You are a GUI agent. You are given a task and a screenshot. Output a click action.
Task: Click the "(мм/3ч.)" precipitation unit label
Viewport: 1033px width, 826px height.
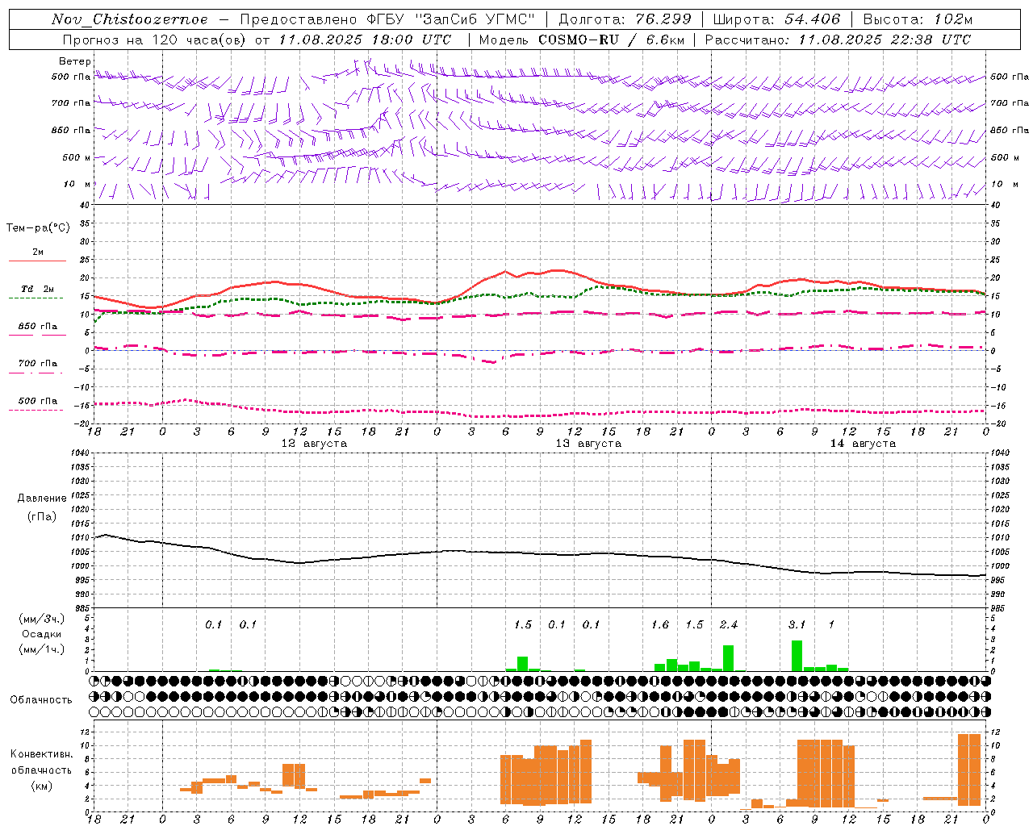coord(41,619)
